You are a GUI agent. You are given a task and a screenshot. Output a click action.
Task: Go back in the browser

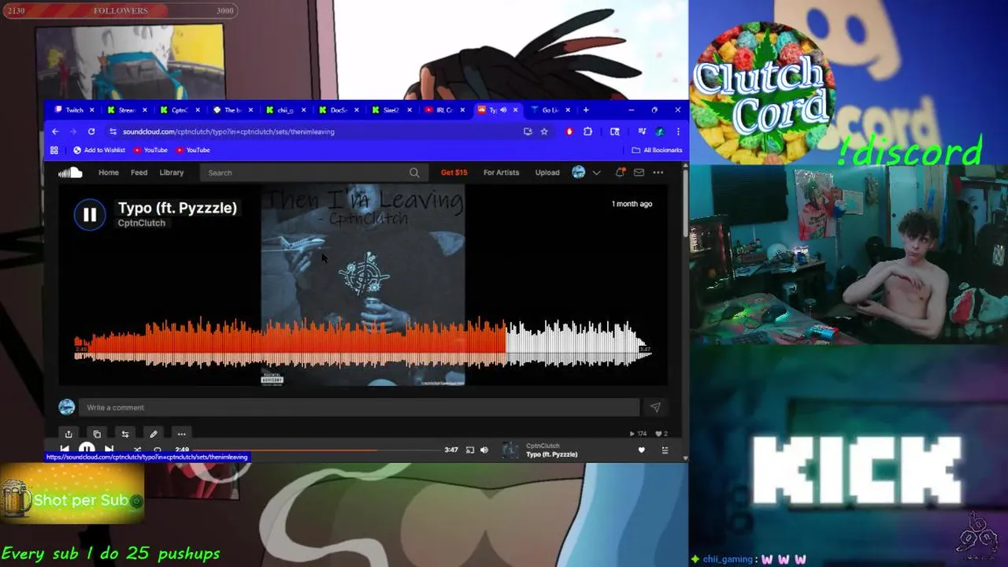point(55,132)
